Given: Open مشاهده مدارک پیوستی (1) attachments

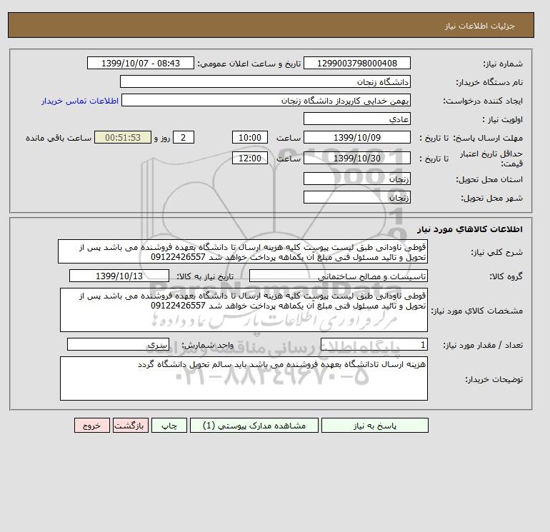Looking at the screenshot, I should click(x=254, y=426).
